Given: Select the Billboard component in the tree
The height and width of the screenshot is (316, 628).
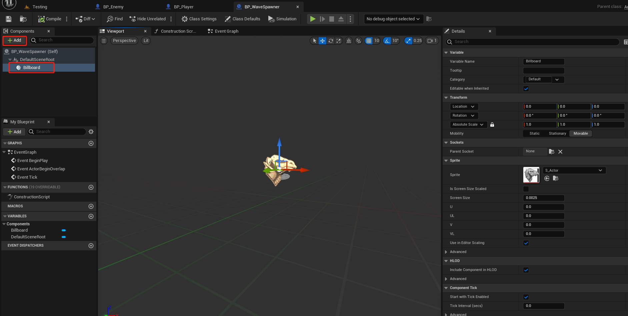Looking at the screenshot, I should coord(32,68).
